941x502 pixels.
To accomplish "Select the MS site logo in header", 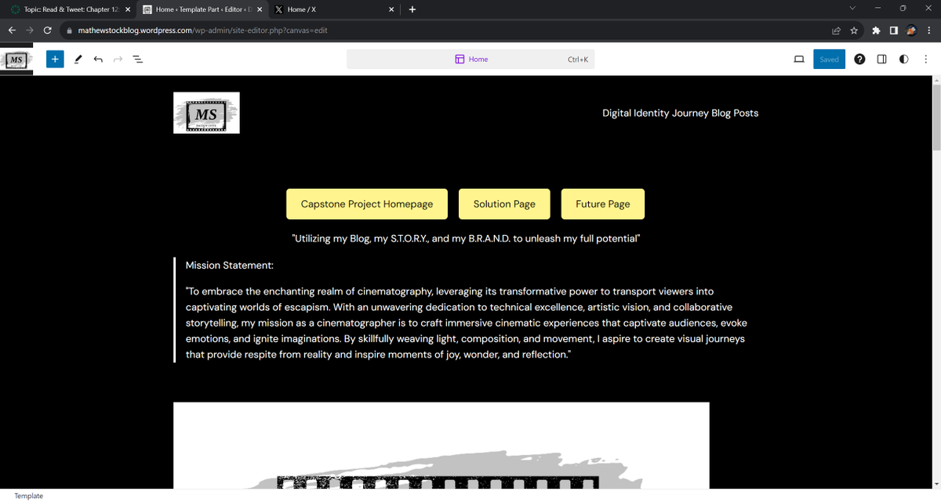I will tap(206, 113).
